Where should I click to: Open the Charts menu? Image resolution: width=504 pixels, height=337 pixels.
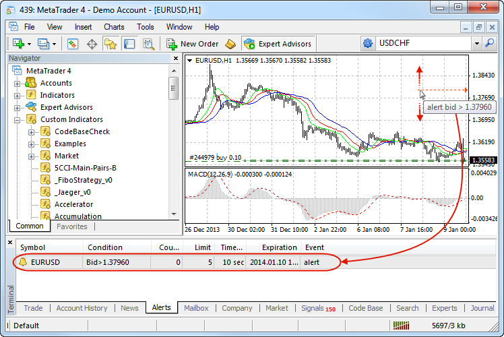(x=114, y=27)
